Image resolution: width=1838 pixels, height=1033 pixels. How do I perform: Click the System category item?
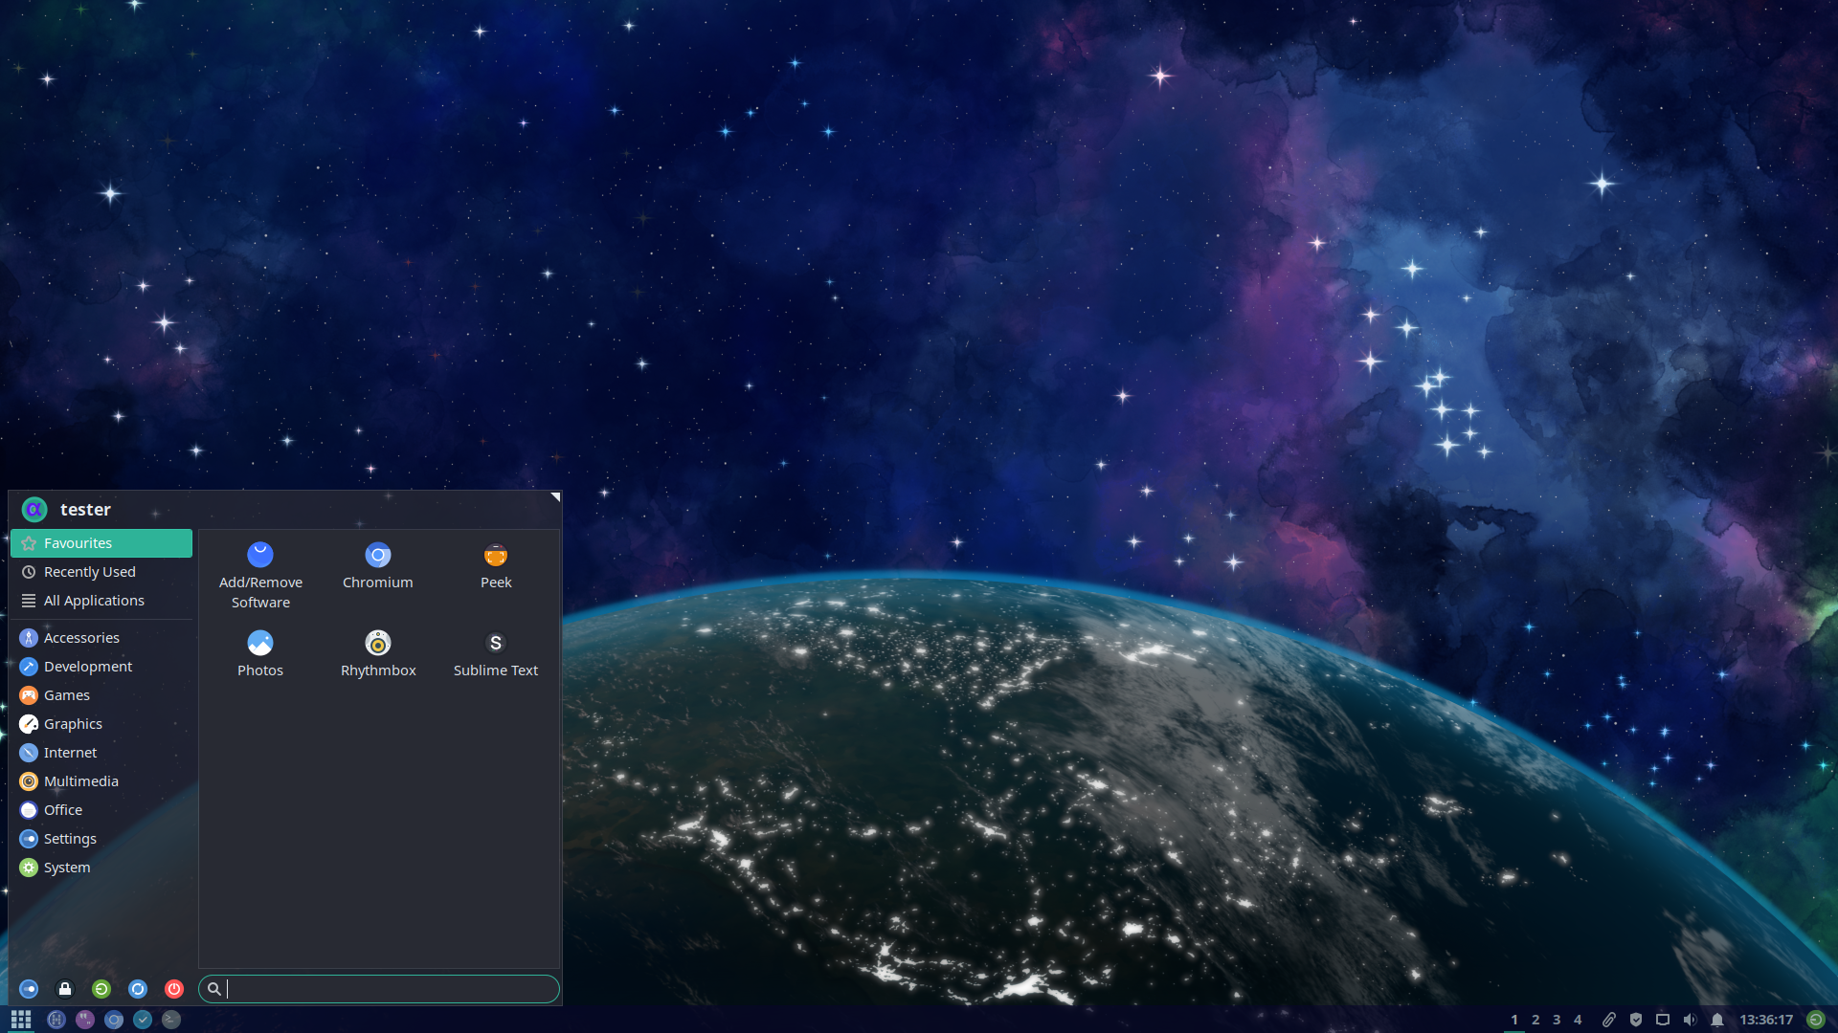click(x=66, y=867)
